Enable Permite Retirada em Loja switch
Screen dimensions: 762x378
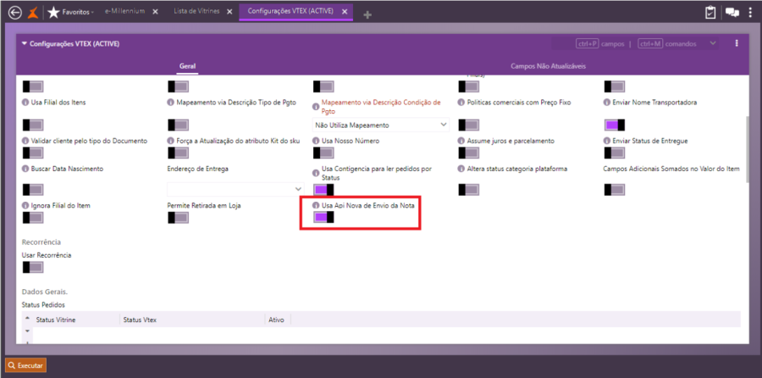(x=178, y=218)
